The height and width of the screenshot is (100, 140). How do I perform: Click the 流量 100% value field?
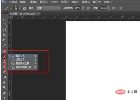click(x=103, y=8)
